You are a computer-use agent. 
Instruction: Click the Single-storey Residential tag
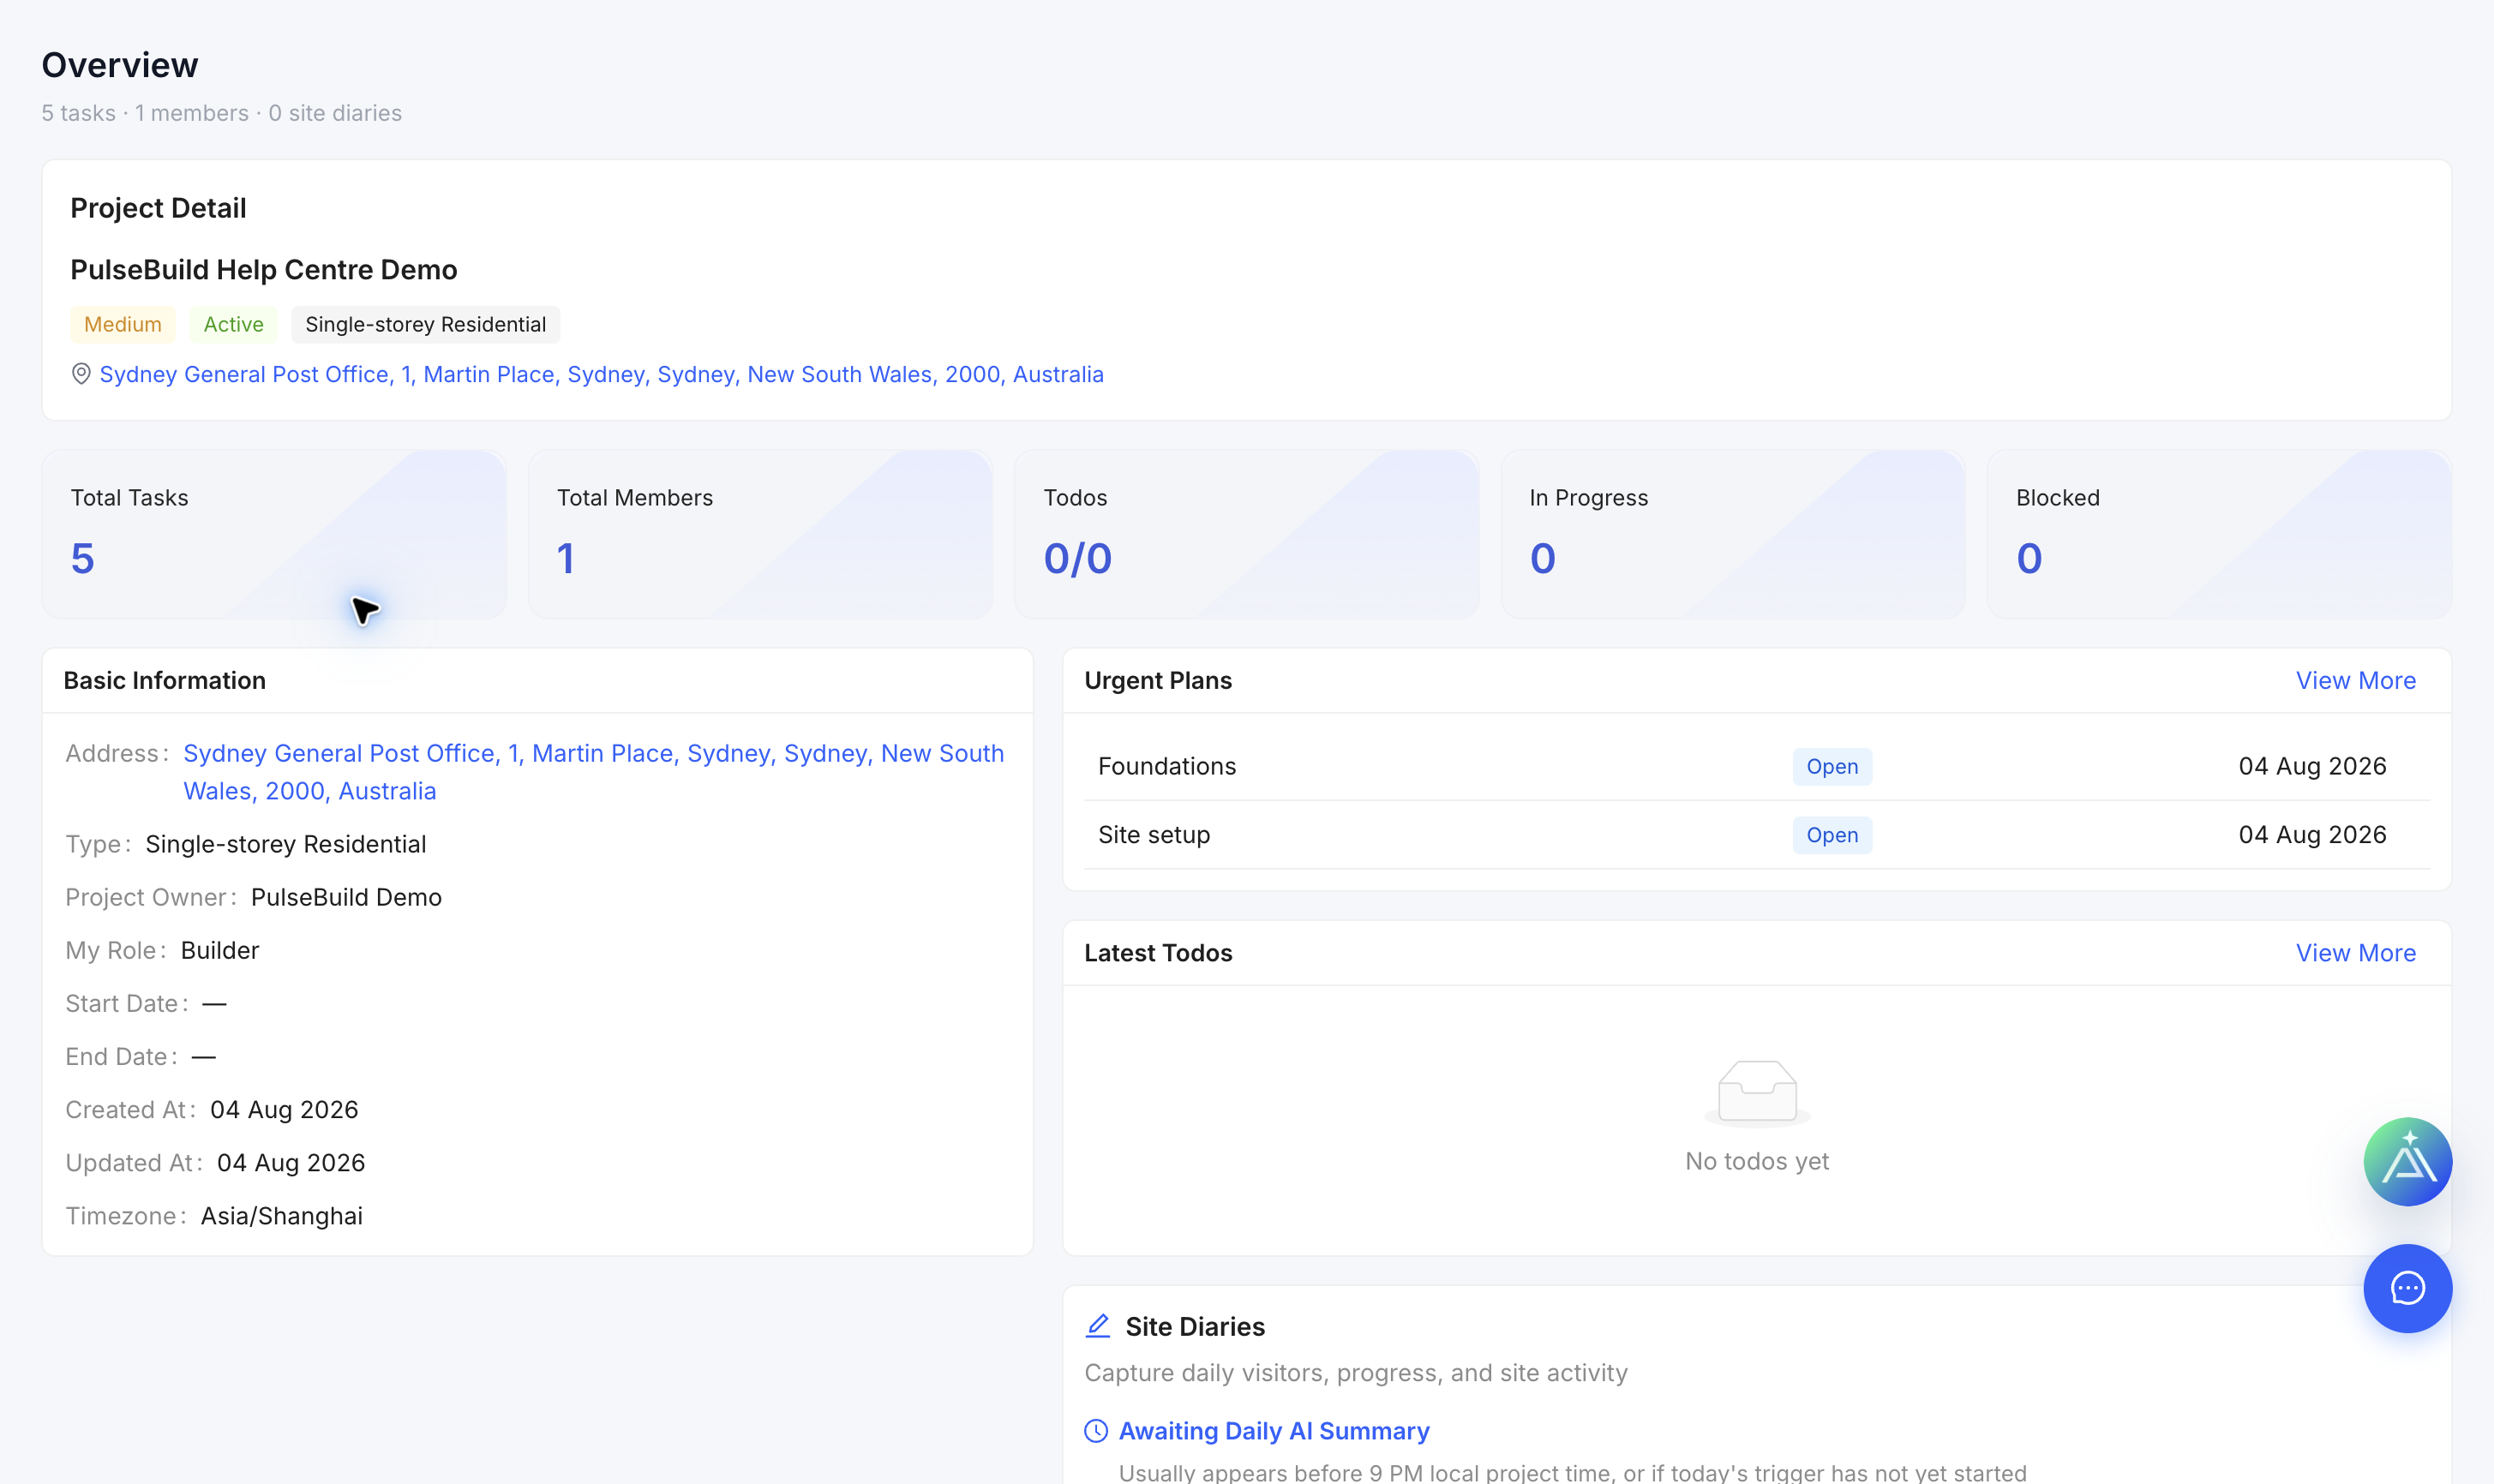tap(425, 324)
